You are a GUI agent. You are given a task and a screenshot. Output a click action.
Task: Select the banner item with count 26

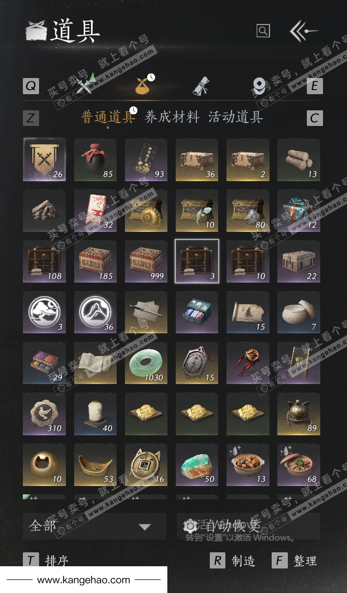(44, 159)
